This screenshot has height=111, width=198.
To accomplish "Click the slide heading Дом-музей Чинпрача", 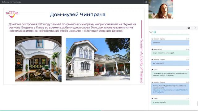I will coord(78,14).
